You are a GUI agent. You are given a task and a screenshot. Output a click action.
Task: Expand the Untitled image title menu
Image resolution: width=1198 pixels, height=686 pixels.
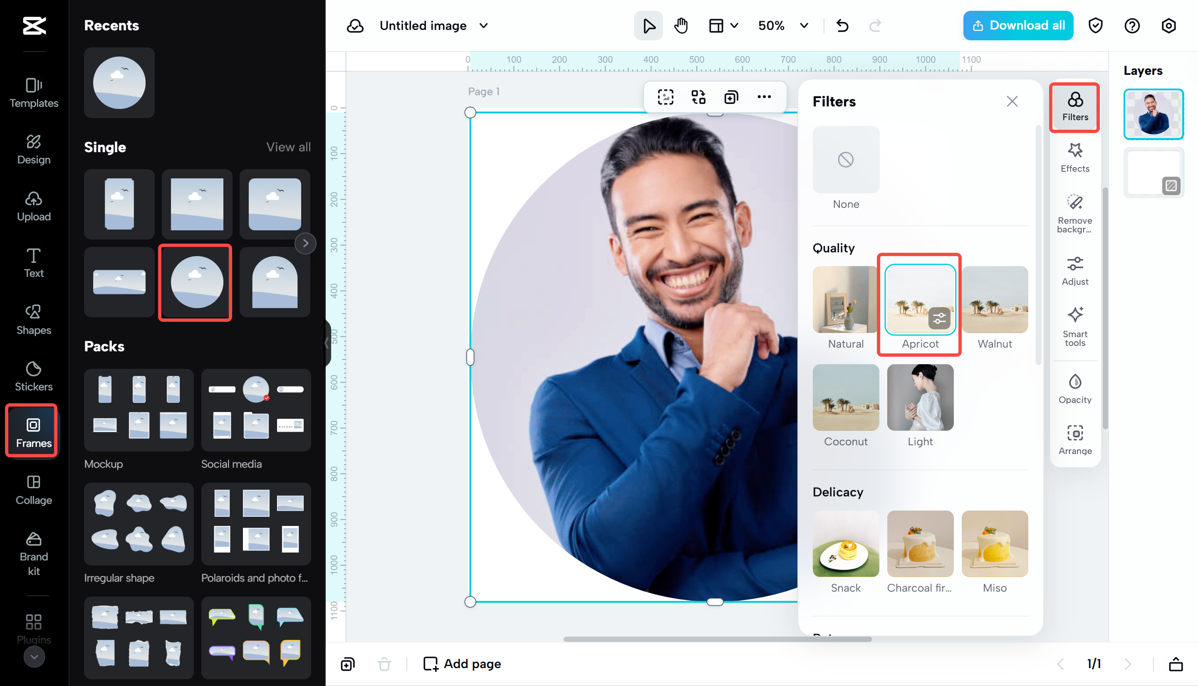pyautogui.click(x=483, y=26)
